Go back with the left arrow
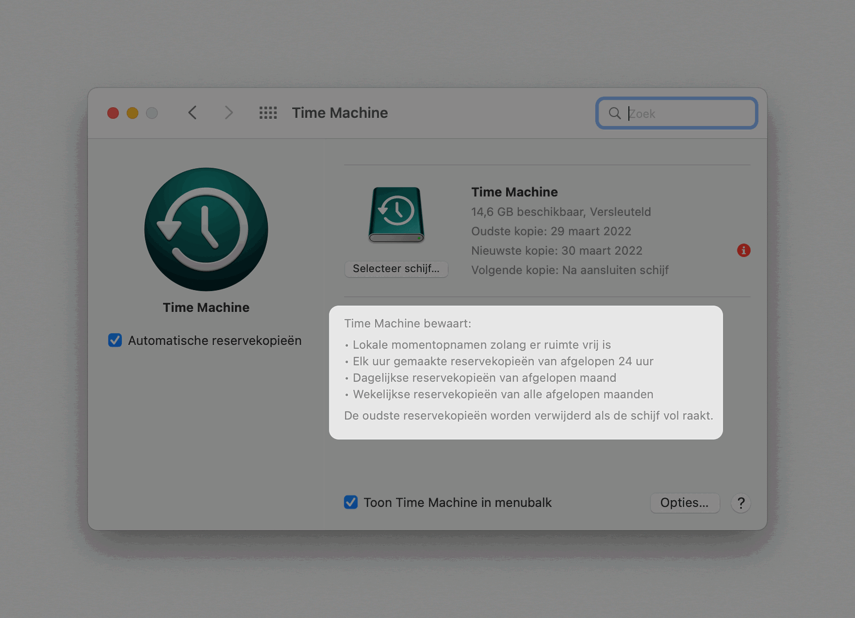Viewport: 855px width, 618px height. (192, 113)
